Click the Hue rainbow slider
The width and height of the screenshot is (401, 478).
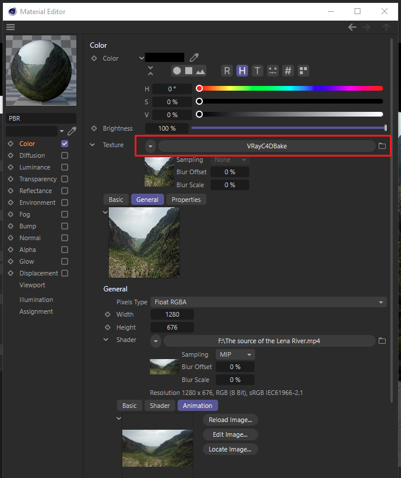click(x=291, y=88)
